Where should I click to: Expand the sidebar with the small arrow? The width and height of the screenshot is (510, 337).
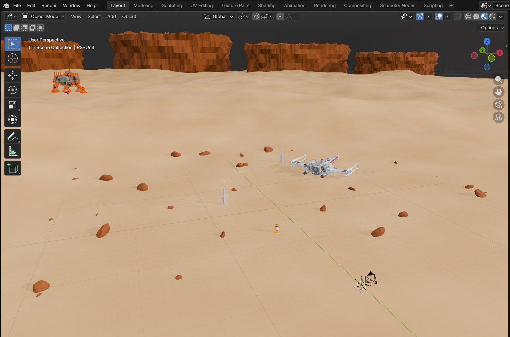pyautogui.click(x=507, y=46)
